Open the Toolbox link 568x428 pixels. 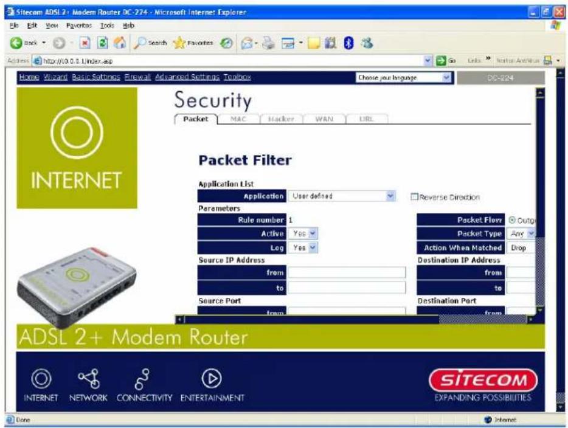tap(237, 77)
